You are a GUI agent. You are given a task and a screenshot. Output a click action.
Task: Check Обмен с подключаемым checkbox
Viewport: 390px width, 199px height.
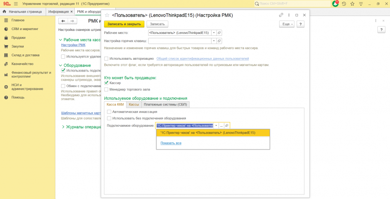tap(63, 86)
